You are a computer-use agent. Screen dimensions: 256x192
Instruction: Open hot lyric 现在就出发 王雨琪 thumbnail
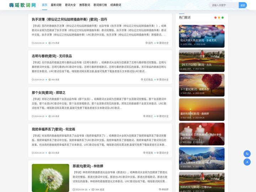tap(202, 134)
